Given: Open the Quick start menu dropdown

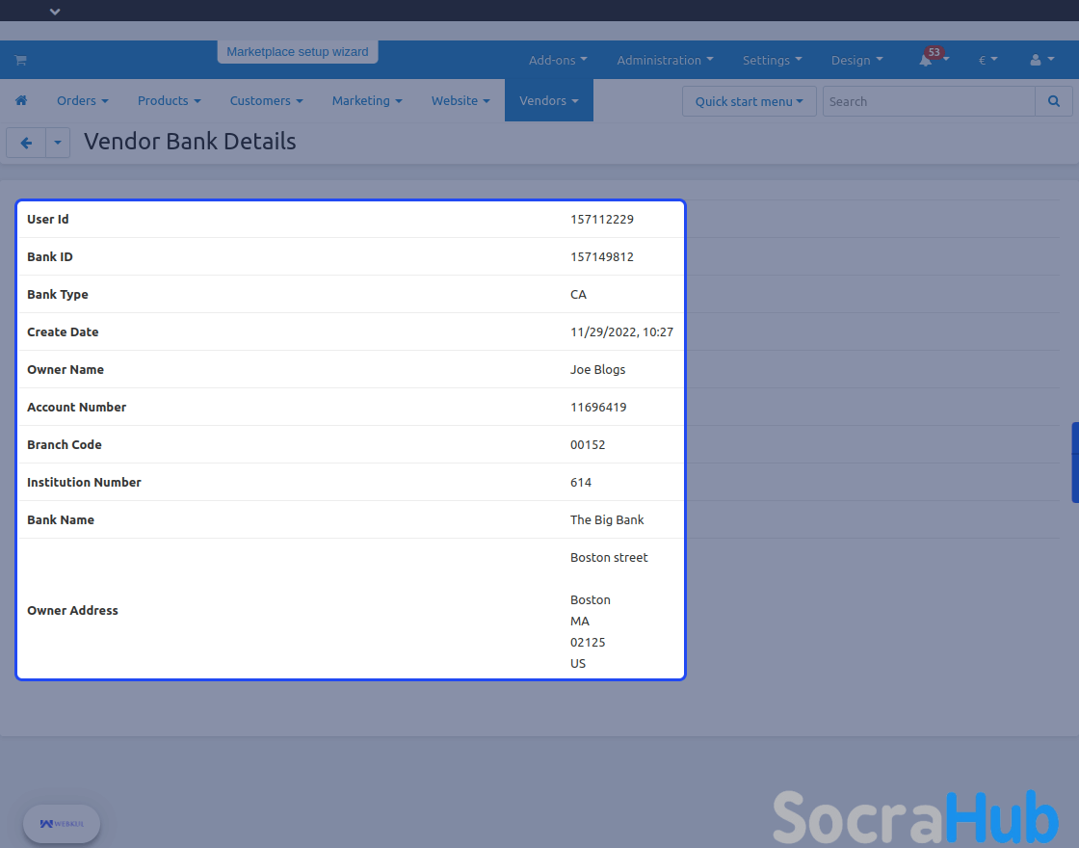Looking at the screenshot, I should point(749,101).
